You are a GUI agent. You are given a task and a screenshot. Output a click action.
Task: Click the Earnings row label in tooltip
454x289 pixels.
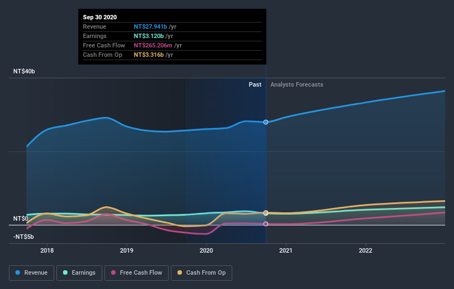click(95, 36)
